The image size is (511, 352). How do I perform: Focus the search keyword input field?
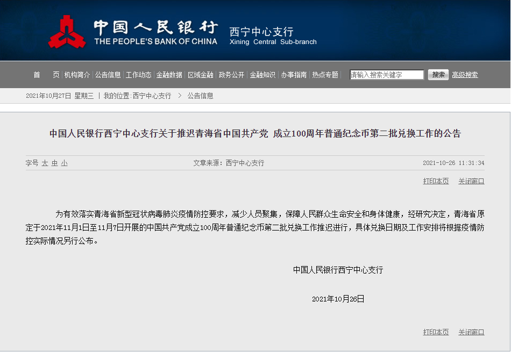point(387,75)
